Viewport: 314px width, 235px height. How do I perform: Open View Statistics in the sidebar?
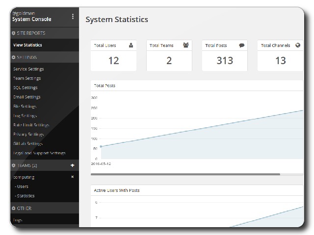[27, 45]
